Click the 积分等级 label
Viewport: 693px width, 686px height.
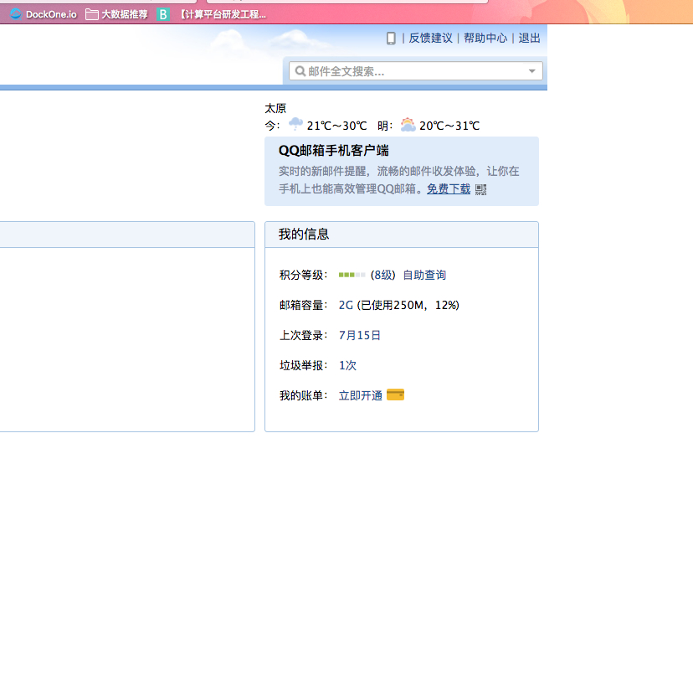(x=303, y=275)
